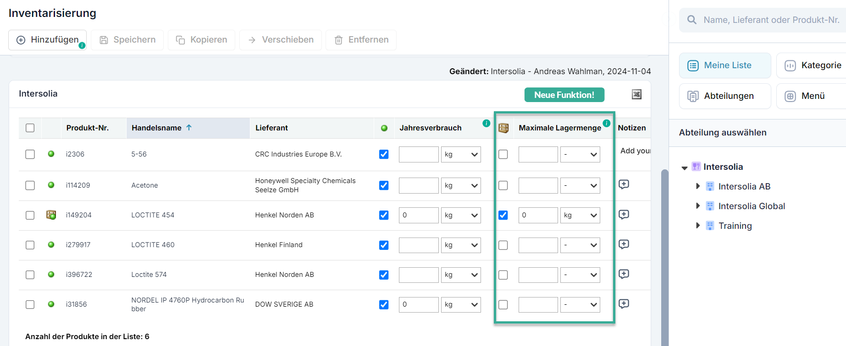This screenshot has height=346, width=846.
Task: Switch to Meine Liste view
Action: pyautogui.click(x=725, y=65)
